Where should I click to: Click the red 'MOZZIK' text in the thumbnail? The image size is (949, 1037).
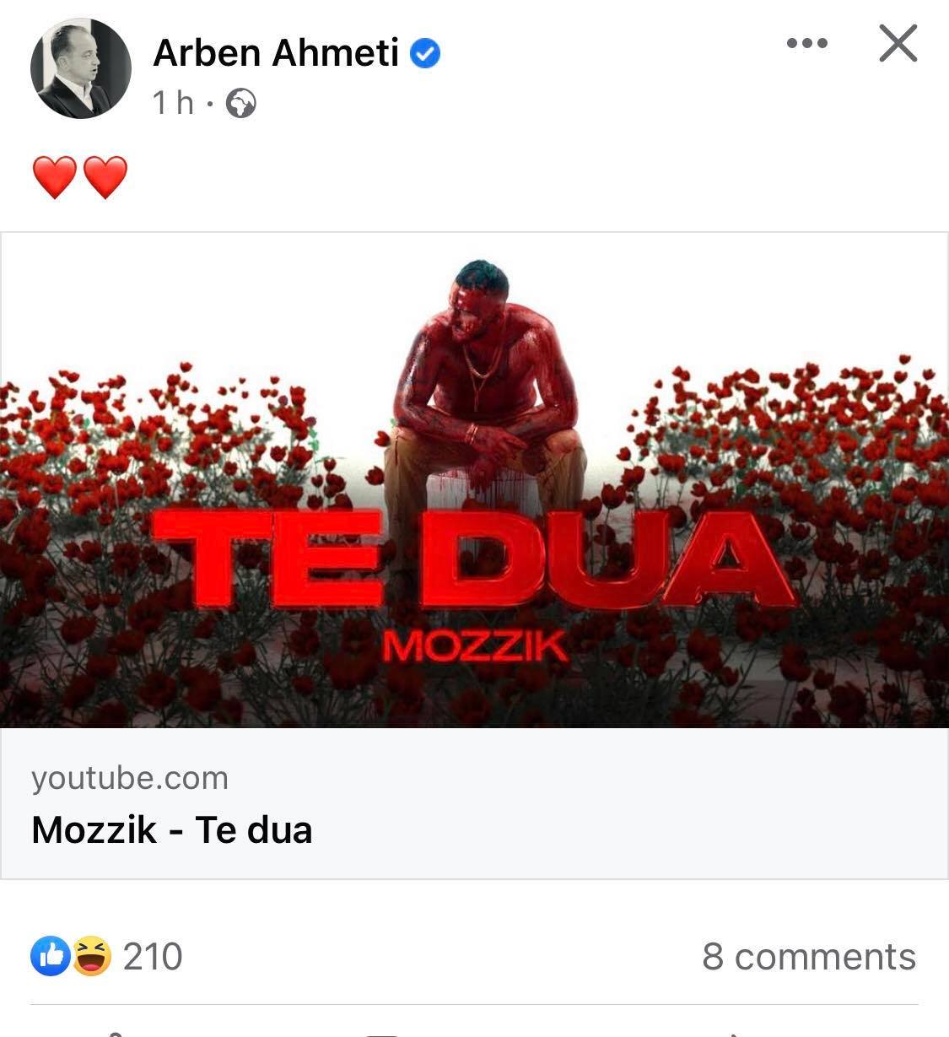[474, 647]
